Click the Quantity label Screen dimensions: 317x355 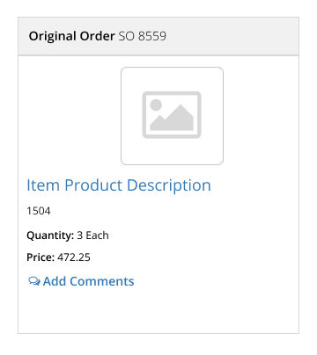point(50,235)
